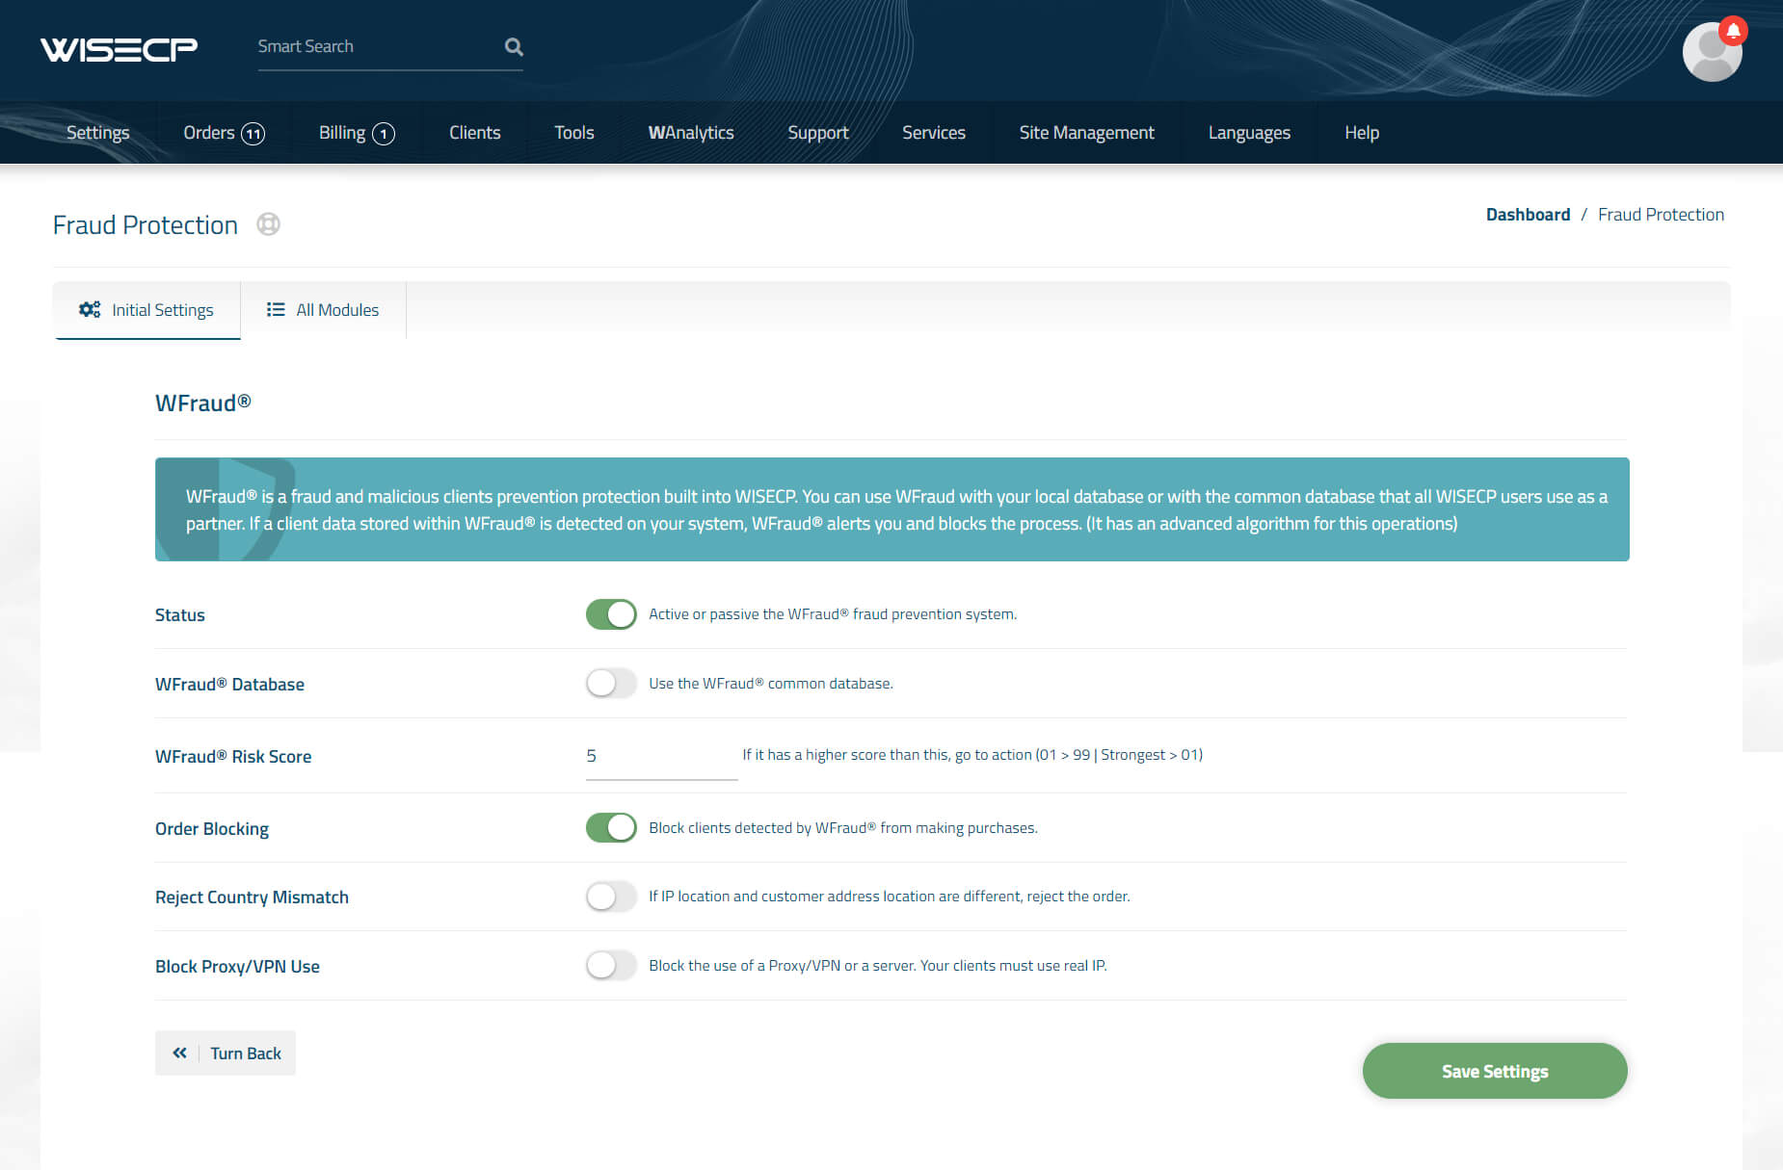Image resolution: width=1783 pixels, height=1170 pixels.
Task: Open the Help menu
Action: point(1362,133)
